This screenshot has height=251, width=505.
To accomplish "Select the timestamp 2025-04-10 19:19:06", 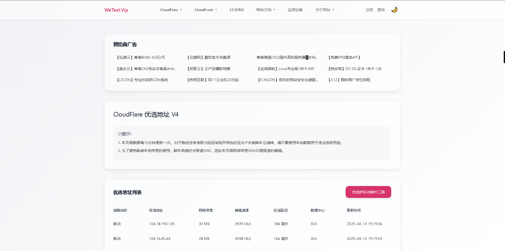I will pos(364,224).
